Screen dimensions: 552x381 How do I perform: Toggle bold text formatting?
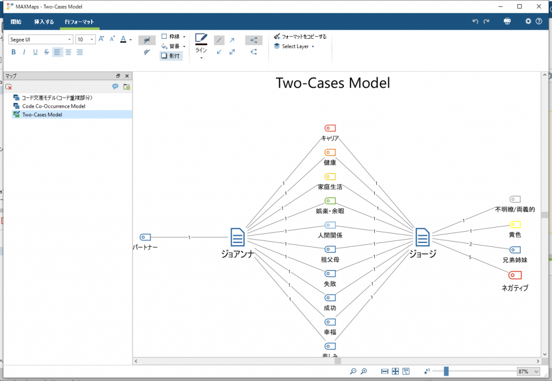pyautogui.click(x=13, y=52)
